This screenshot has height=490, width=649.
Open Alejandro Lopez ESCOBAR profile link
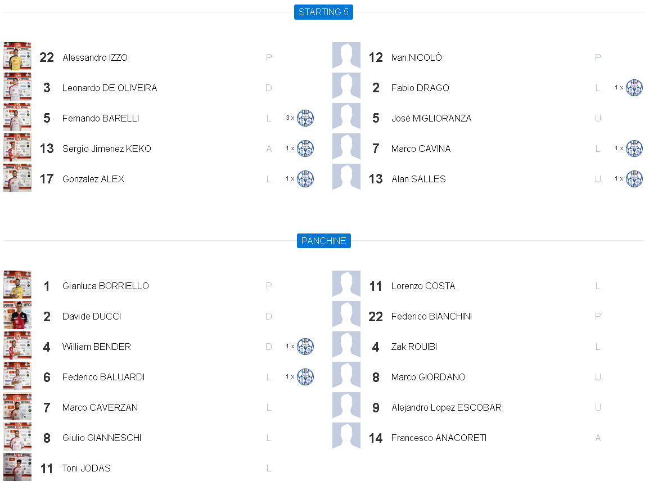446,407
